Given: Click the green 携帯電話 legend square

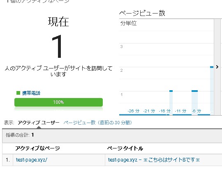Looking at the screenshot, I should (18, 93).
